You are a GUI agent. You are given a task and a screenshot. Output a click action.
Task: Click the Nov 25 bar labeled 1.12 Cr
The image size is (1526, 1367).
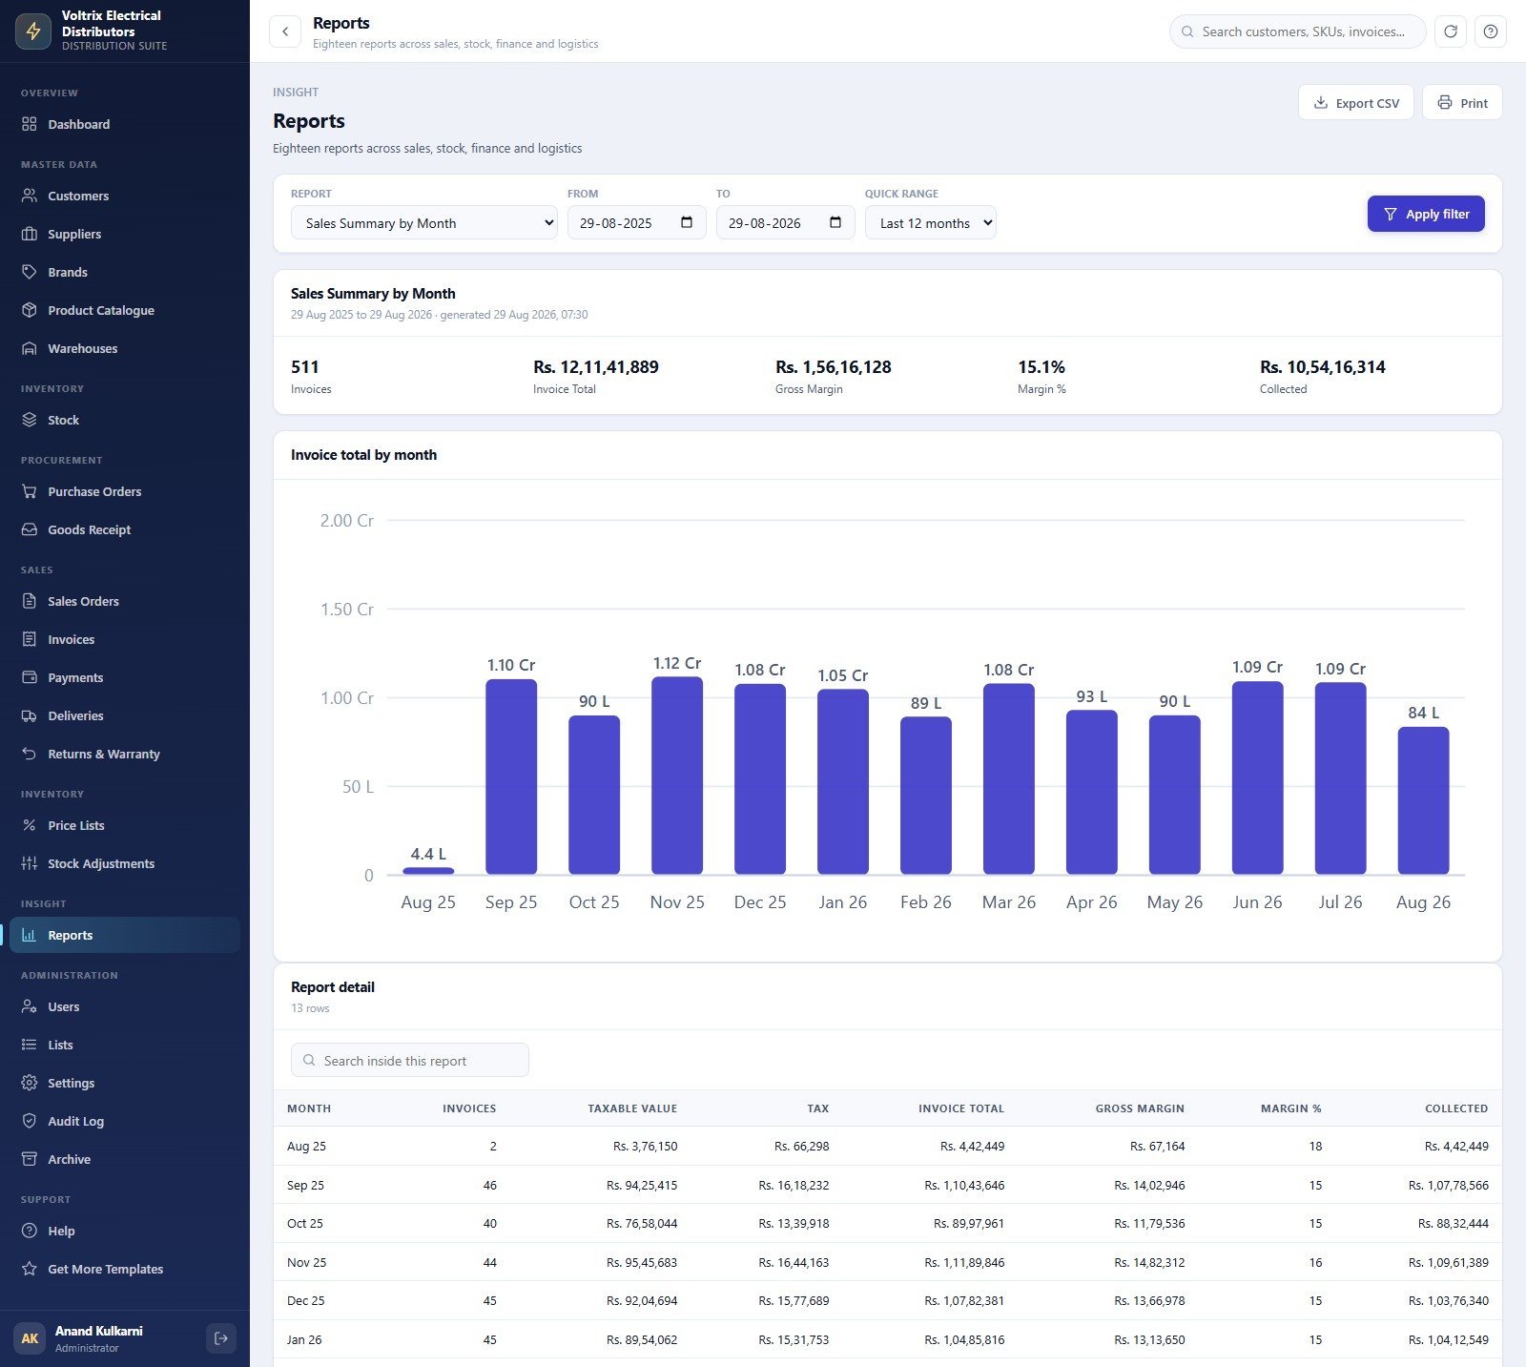pos(677,776)
